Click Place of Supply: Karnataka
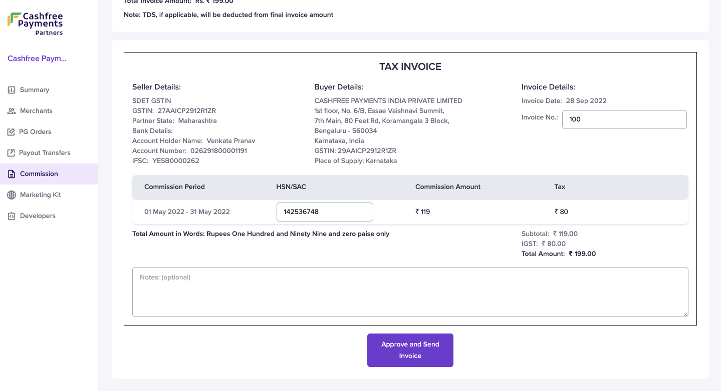Viewport: 721px width, 391px height. pos(355,161)
